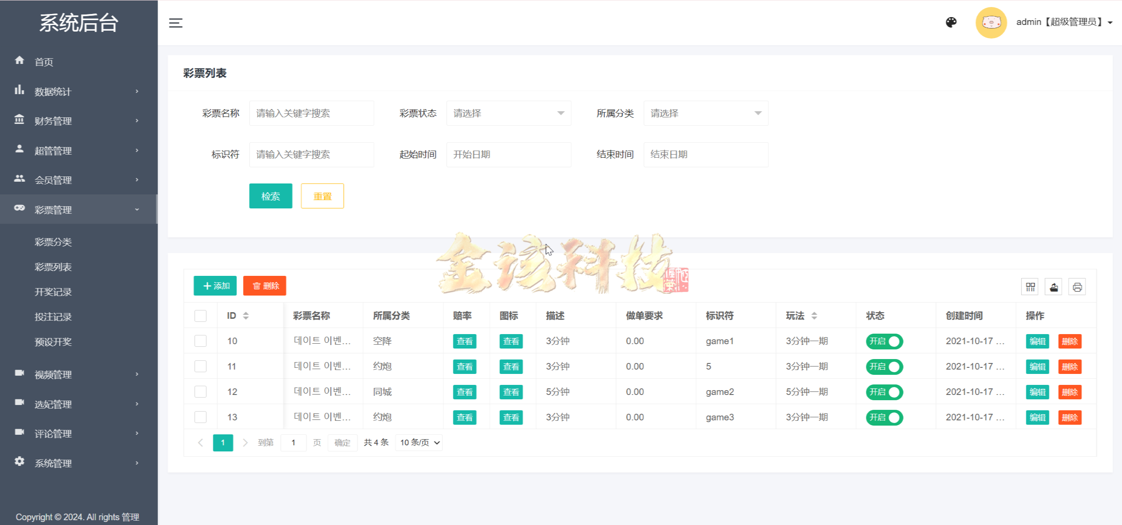Open the 彩票管理 sidebar icon
Screen dimensions: 1122x525
point(19,209)
